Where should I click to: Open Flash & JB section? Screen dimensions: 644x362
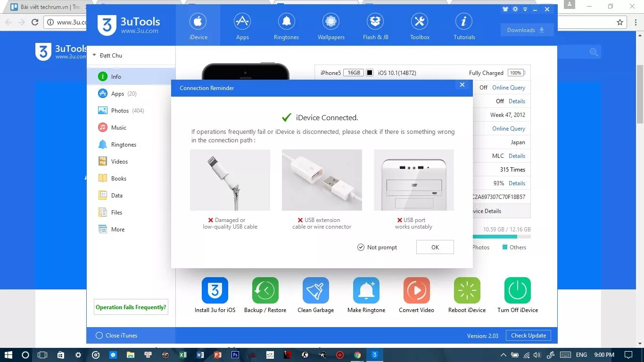[375, 26]
